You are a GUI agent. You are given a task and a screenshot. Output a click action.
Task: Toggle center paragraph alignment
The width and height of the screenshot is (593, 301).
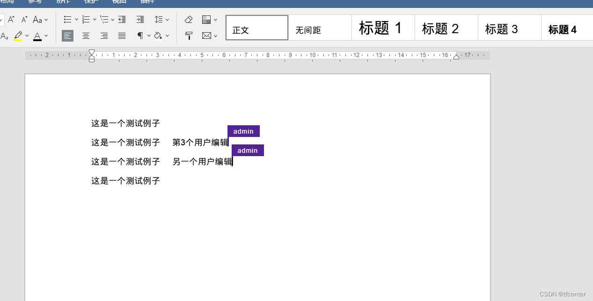[x=86, y=36]
